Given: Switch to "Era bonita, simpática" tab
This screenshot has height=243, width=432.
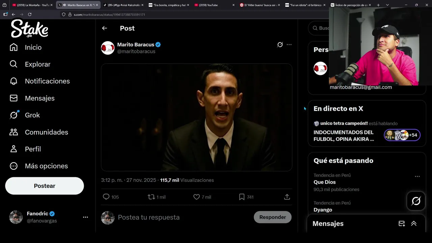Looking at the screenshot, I should 169,5.
